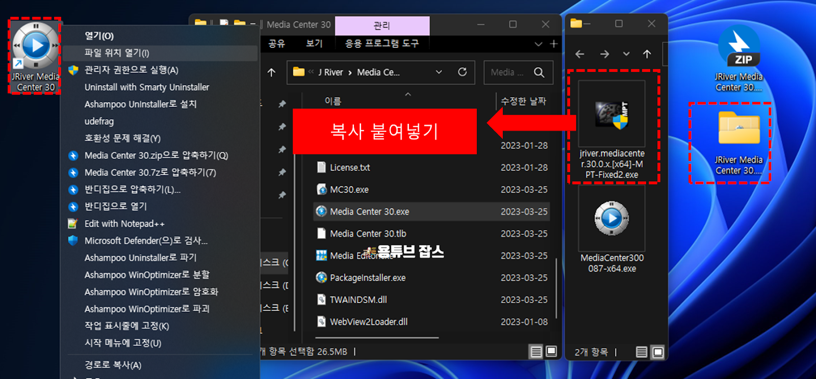816x379 pixels.
Task: Choose 호환성 문제 해결(Y) menu entry
Action: (x=159, y=138)
